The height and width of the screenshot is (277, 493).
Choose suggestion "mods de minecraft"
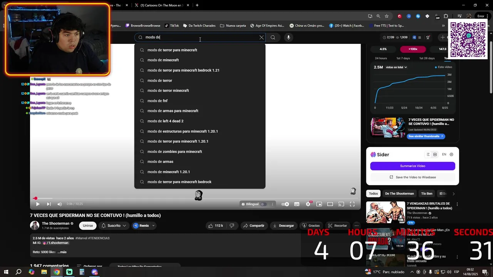click(x=200, y=60)
